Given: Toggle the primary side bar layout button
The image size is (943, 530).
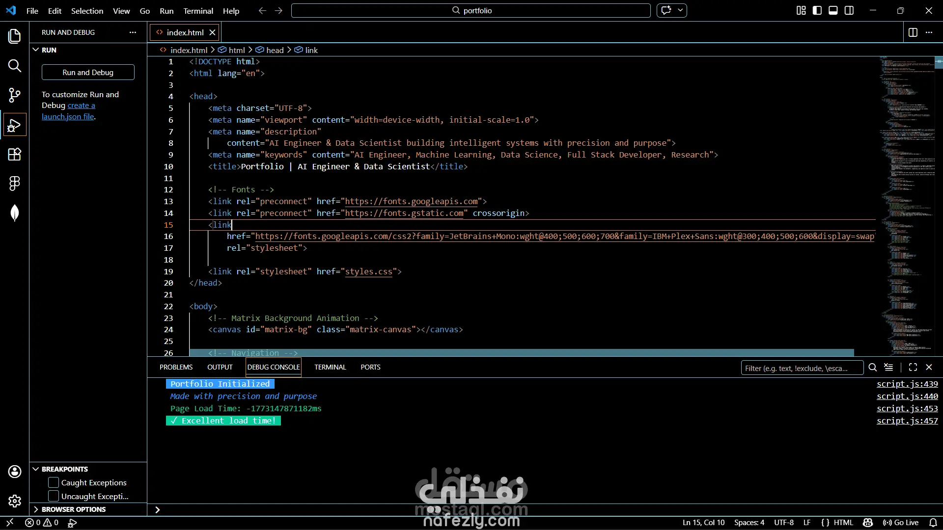Looking at the screenshot, I should [817, 10].
